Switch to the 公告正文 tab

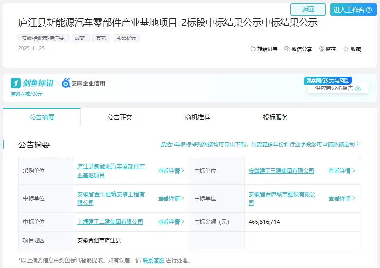pos(120,117)
